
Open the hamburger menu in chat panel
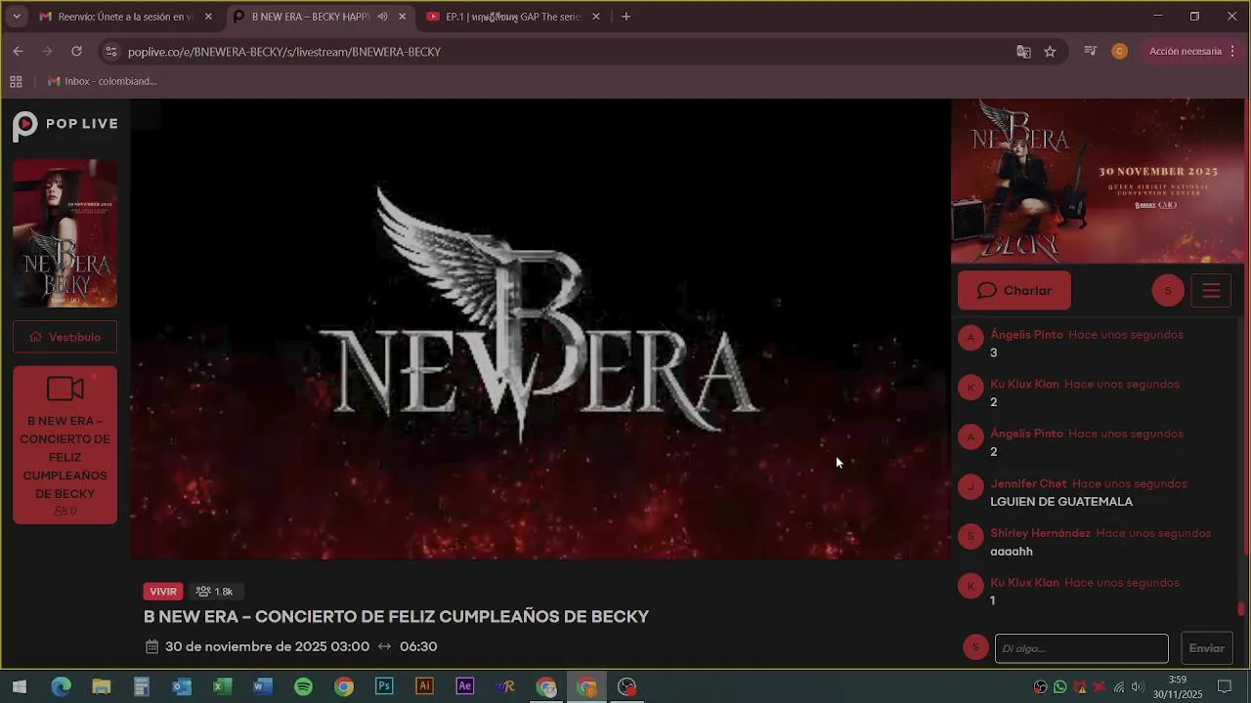click(x=1211, y=291)
